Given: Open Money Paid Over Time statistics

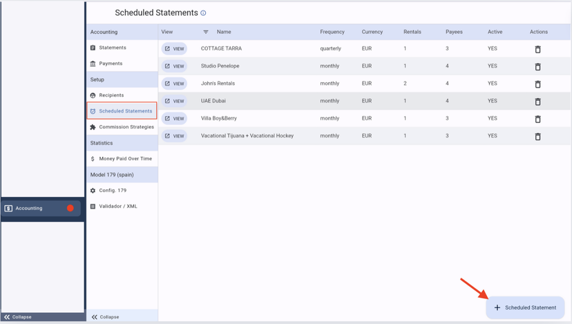Looking at the screenshot, I should (125, 159).
